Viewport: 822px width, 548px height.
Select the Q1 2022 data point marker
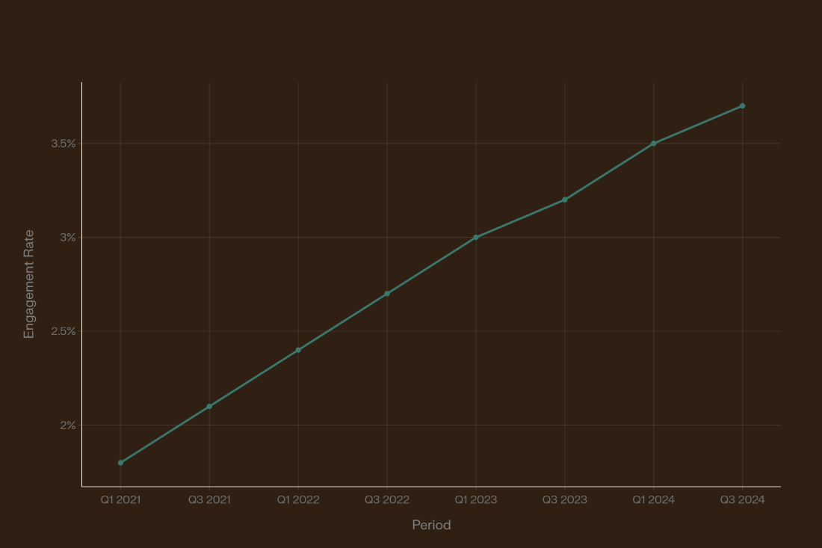298,350
